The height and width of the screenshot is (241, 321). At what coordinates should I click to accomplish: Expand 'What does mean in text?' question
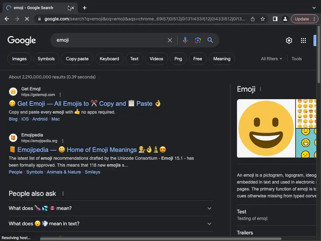[111, 223]
